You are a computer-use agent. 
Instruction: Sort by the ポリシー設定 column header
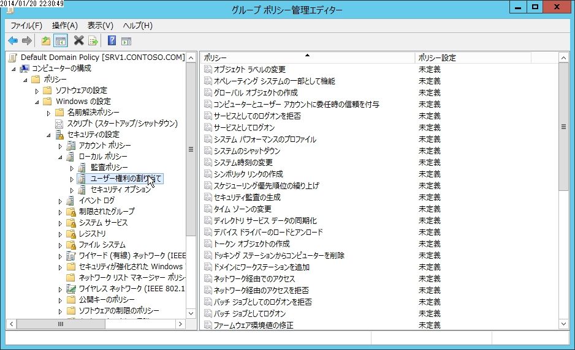[x=472, y=58]
